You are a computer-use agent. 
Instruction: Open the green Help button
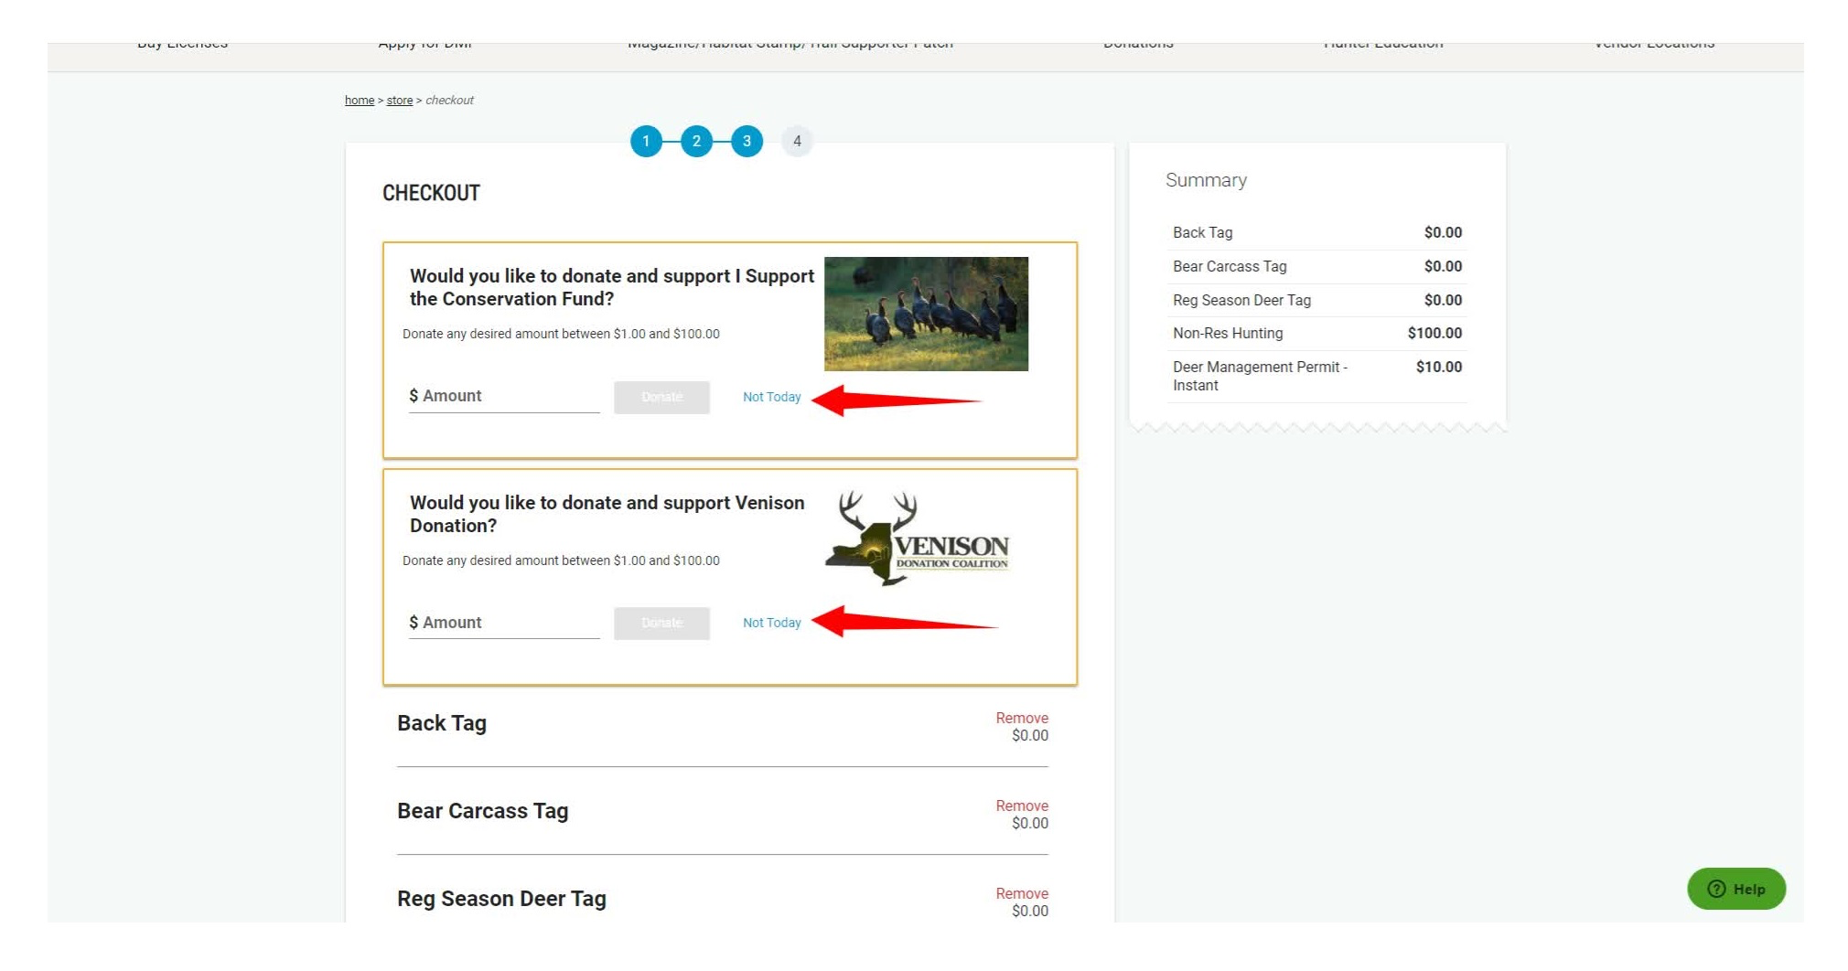(x=1735, y=889)
